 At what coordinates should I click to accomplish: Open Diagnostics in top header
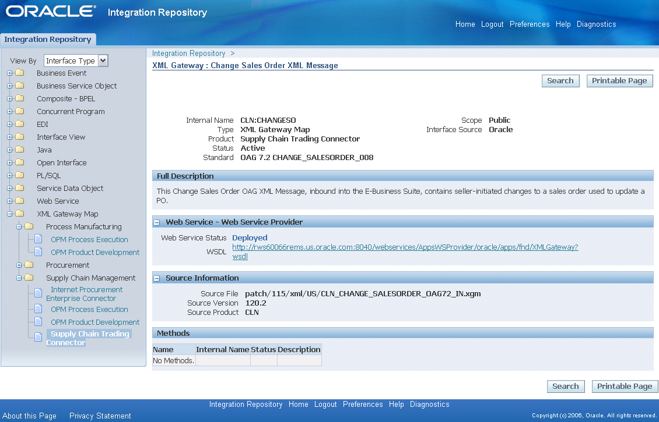point(597,24)
